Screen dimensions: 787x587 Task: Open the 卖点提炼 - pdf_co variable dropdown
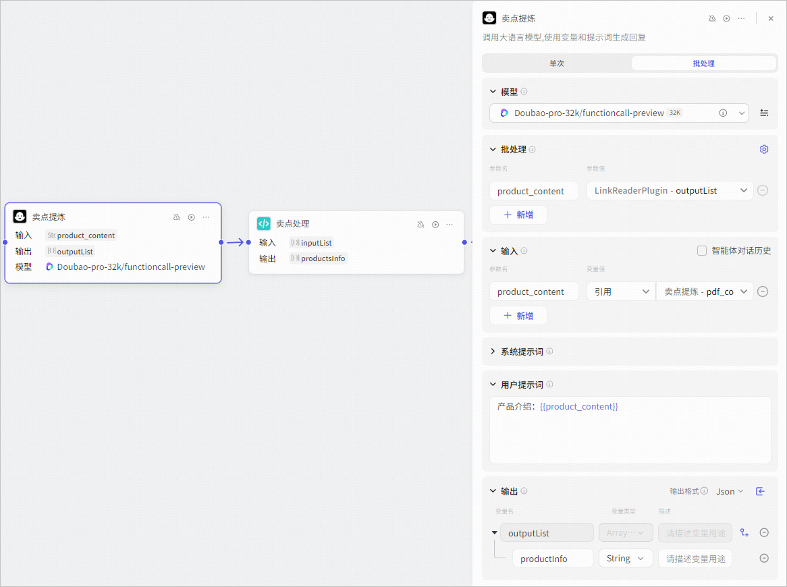click(705, 291)
